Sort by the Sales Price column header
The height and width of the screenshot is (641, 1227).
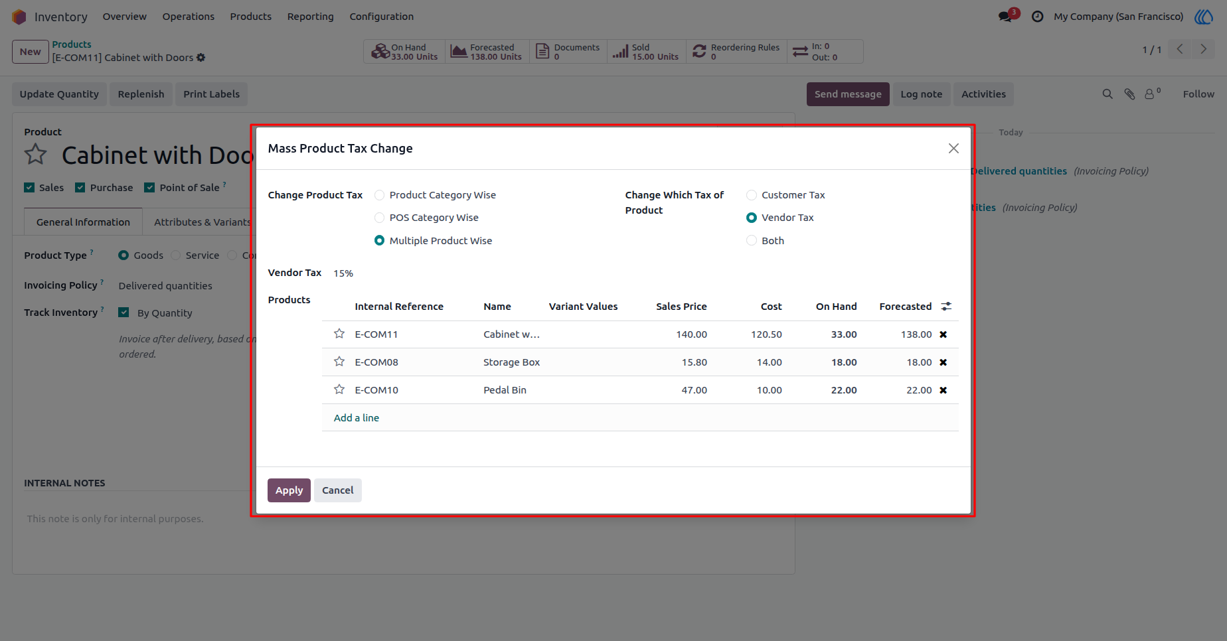[681, 307]
